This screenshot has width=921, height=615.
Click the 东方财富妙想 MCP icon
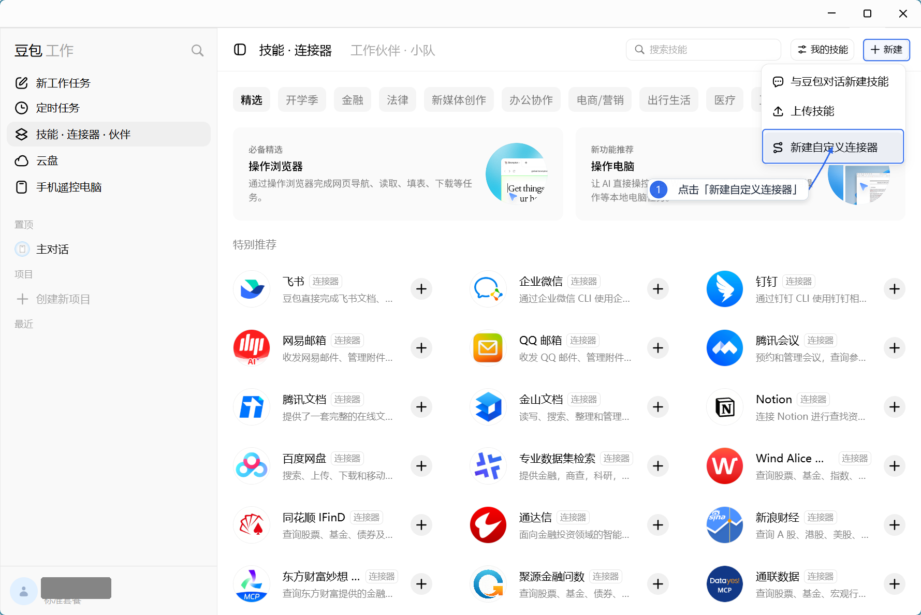pyautogui.click(x=252, y=584)
